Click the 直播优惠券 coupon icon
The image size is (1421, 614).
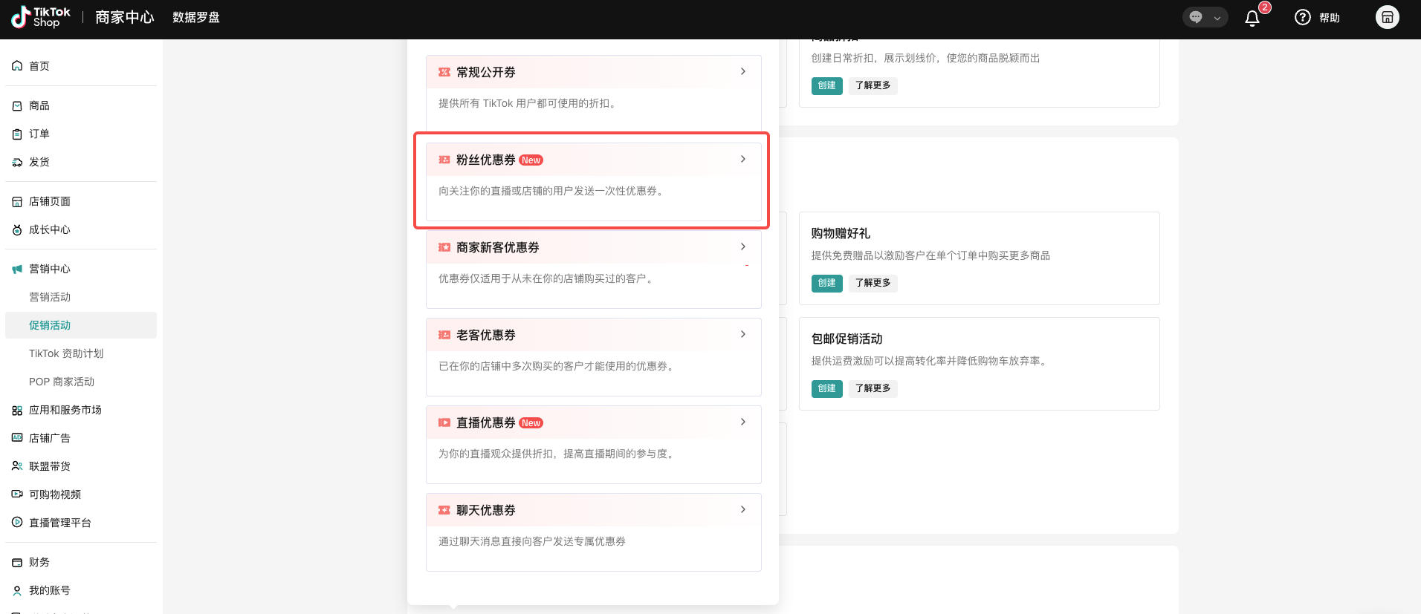[444, 422]
